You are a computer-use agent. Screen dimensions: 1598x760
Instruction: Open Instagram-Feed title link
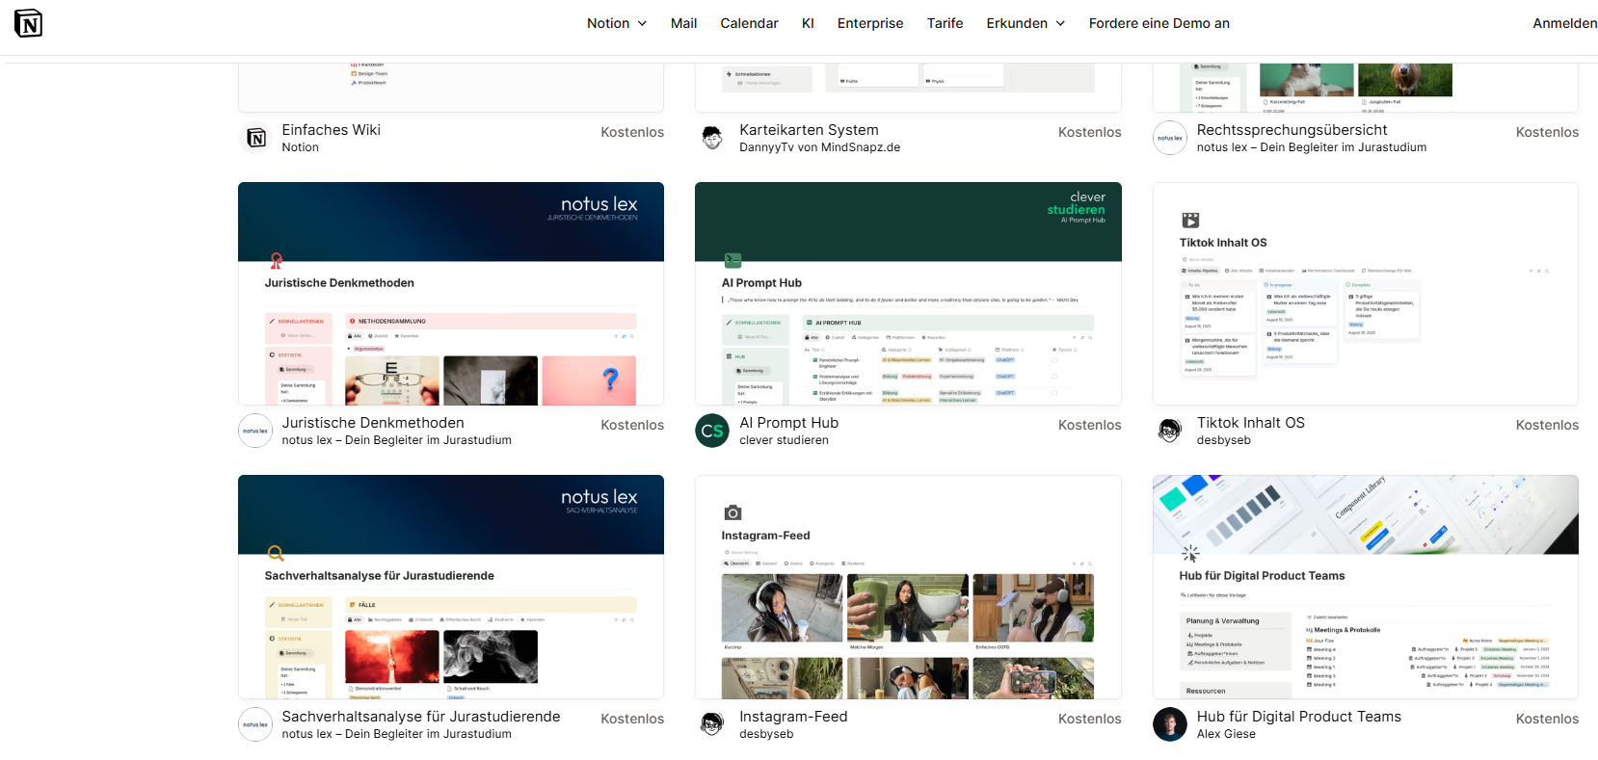(793, 717)
